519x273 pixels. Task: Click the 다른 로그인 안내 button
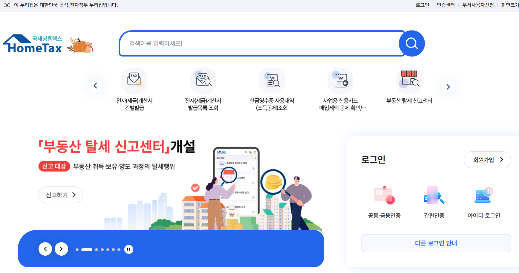click(x=436, y=243)
